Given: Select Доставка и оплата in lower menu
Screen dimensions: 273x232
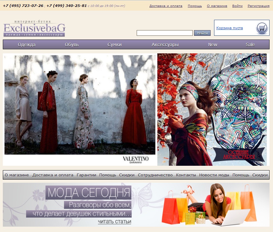Looking at the screenshot, I should pos(53,175).
